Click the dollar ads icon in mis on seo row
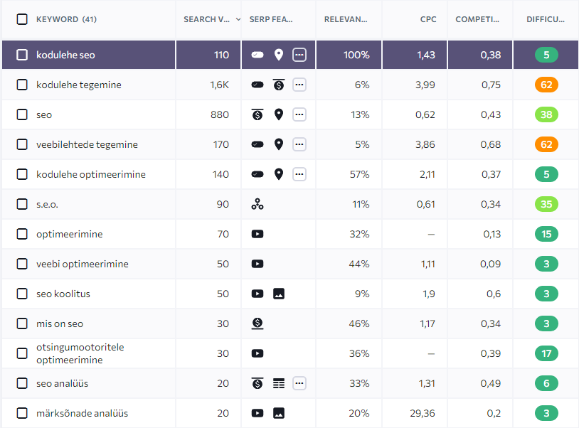 [257, 323]
